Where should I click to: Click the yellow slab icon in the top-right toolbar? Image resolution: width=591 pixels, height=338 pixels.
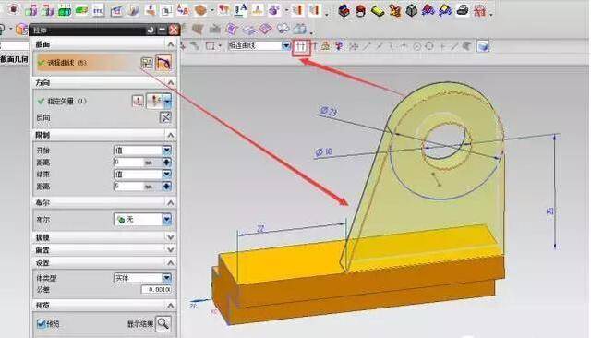378,10
